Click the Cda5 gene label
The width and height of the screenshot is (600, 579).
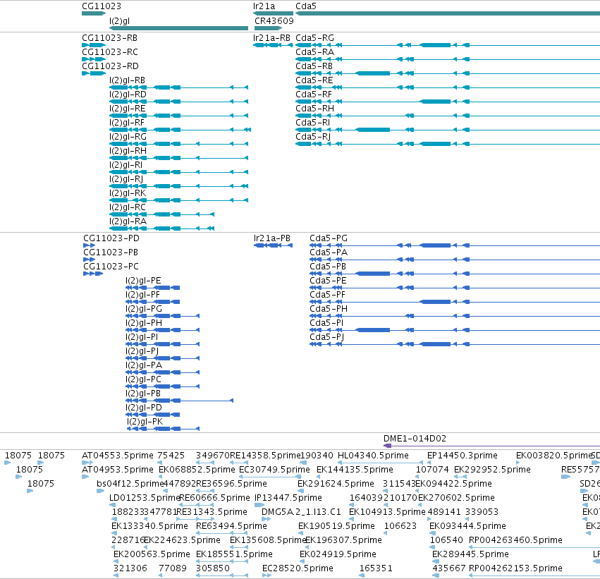tap(306, 6)
